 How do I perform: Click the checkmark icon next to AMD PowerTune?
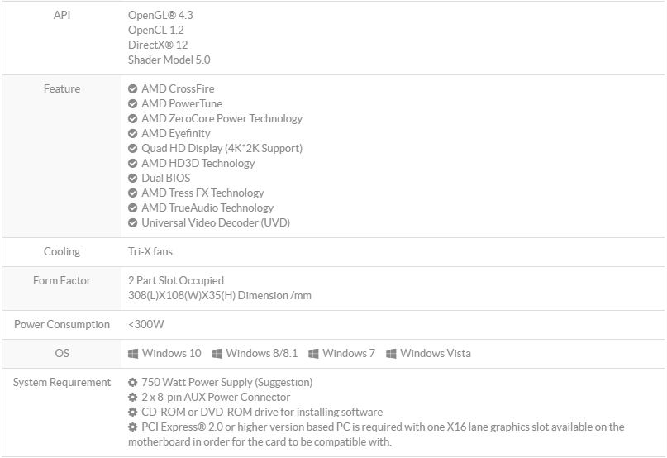[133, 104]
